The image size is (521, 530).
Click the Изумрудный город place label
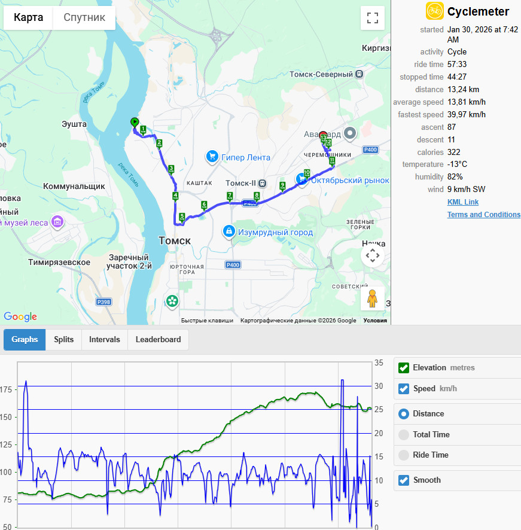[275, 233]
